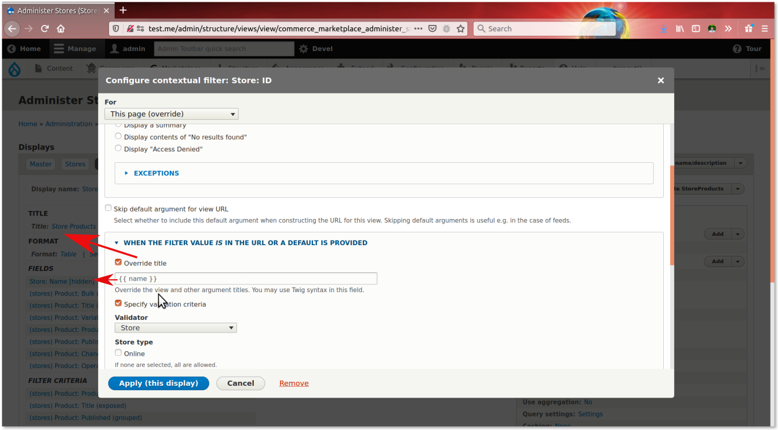Screen dimensions: 778x430
Task: Expand the EXCEPTIONS section
Action: tap(156, 173)
